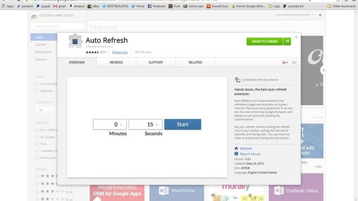
Task: Select the 4 stars & up rating filter
Action: pos(37,184)
